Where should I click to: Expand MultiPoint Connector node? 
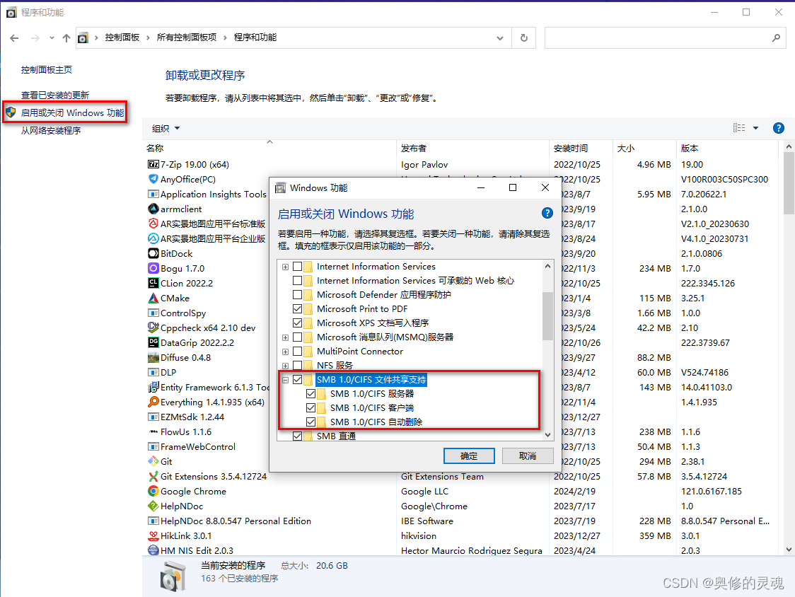point(286,352)
